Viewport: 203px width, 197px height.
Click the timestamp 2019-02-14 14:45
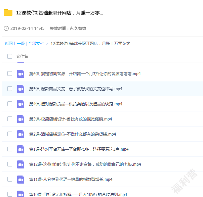tap(27, 29)
